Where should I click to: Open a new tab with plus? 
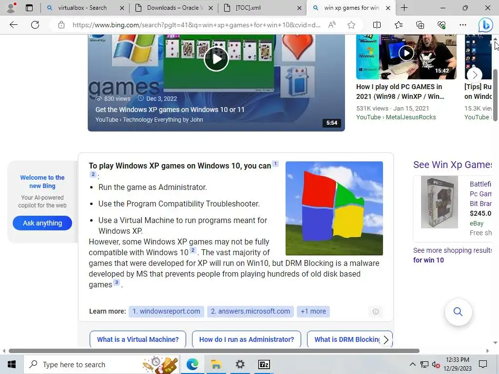pyautogui.click(x=404, y=8)
